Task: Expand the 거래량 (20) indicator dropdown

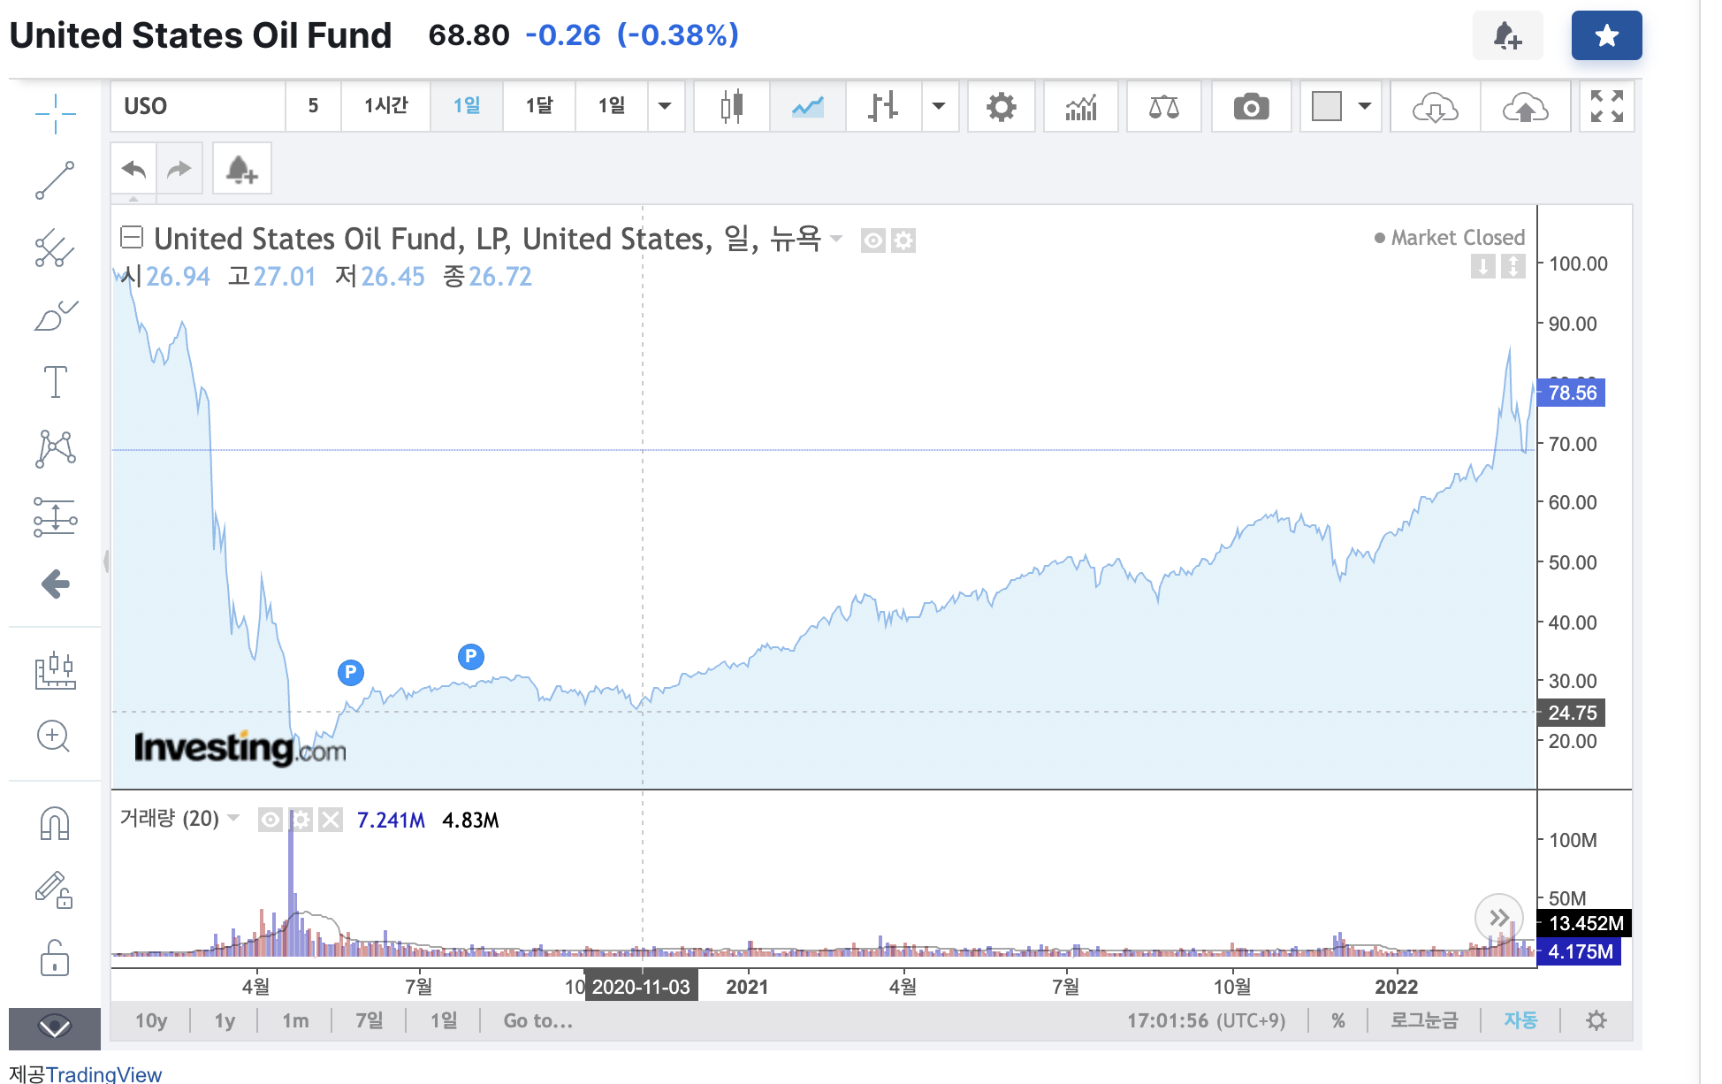Action: tap(234, 818)
